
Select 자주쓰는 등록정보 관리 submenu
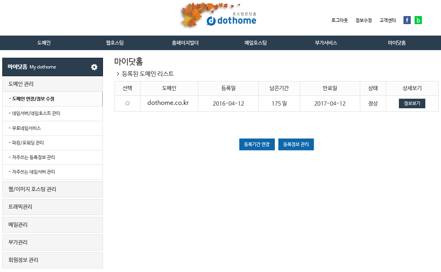coord(52,157)
